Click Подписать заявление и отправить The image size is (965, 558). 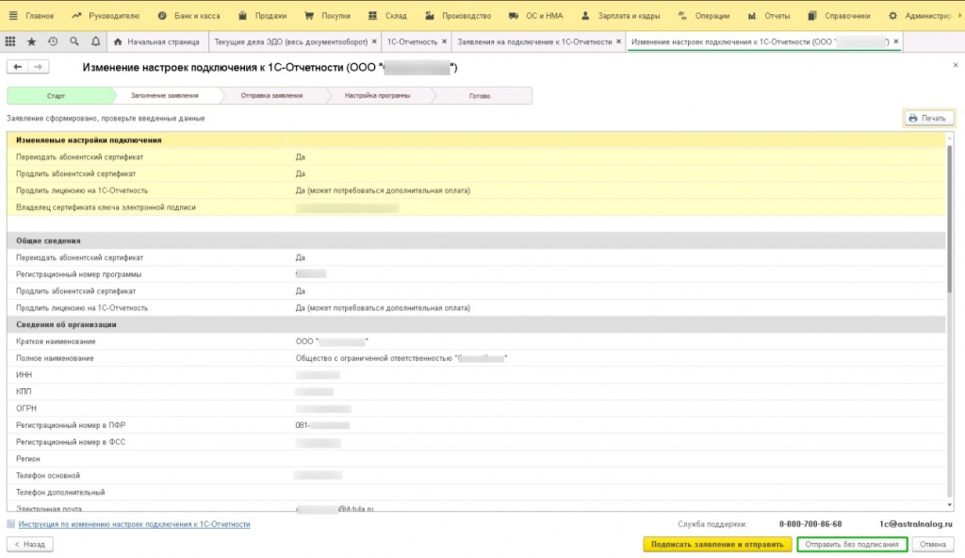717,544
